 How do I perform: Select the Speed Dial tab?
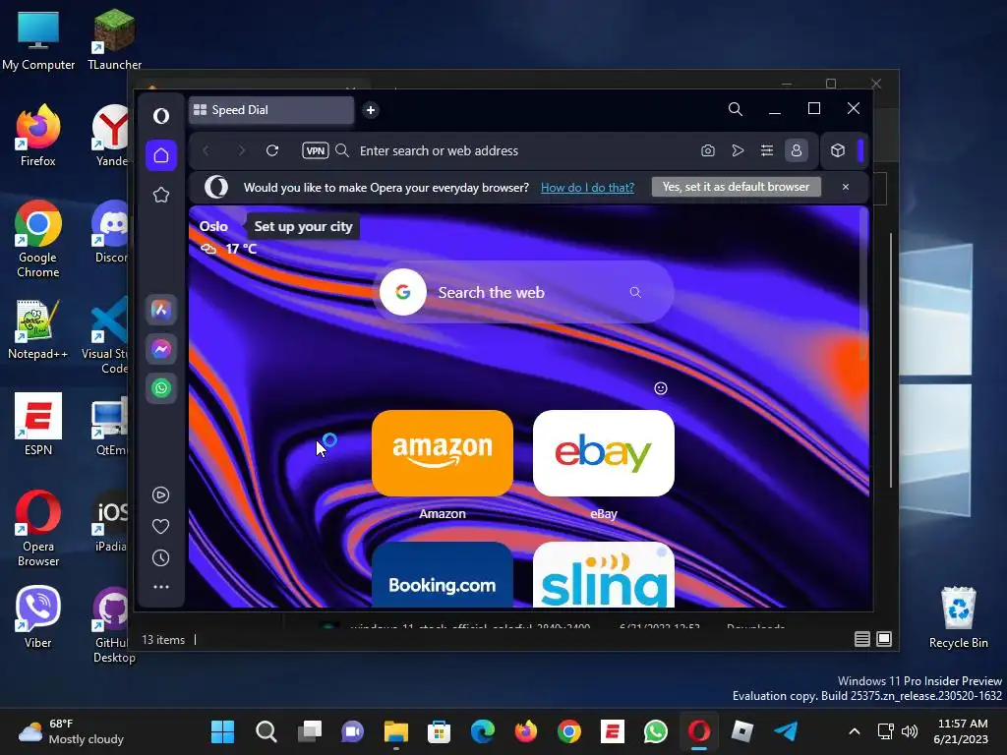(271, 110)
